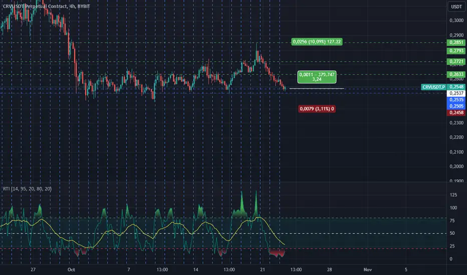
Task: Click the CRVUSDT.P price tag on axis
Action: (x=433, y=87)
